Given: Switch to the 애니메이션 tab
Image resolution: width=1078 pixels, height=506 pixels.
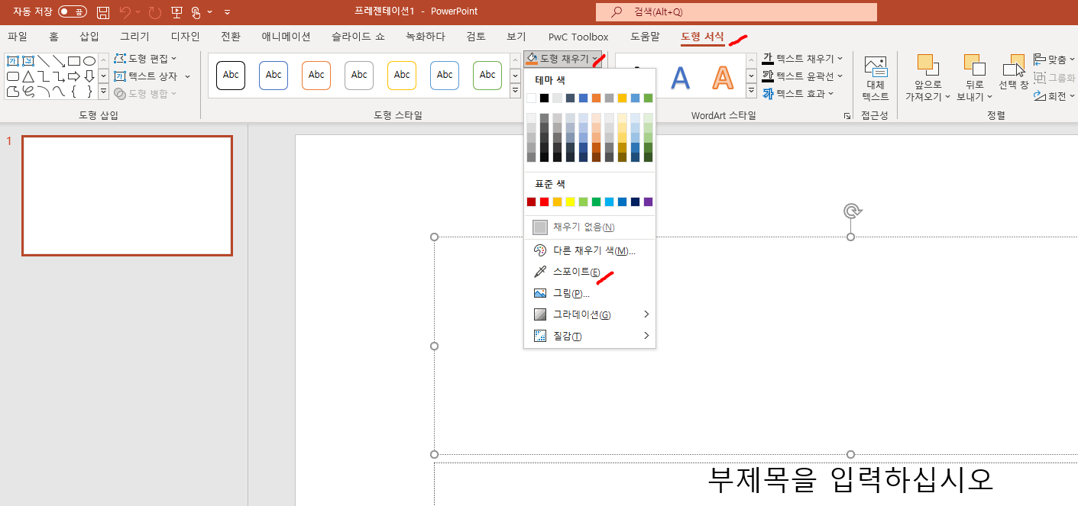Looking at the screenshot, I should coord(286,36).
